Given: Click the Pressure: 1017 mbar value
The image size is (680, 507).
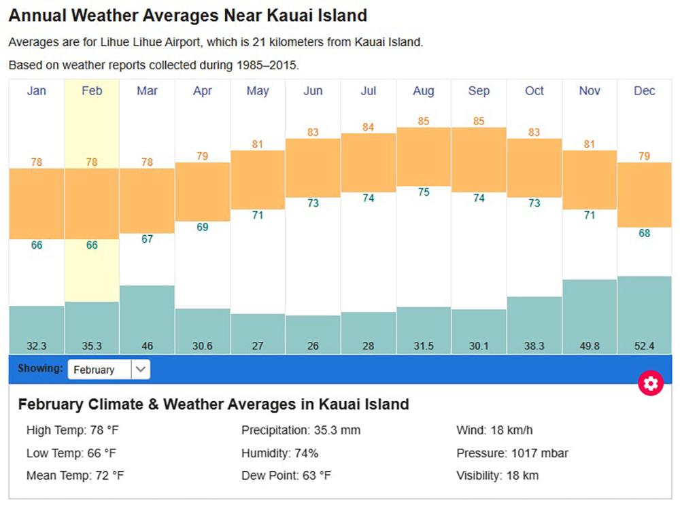Looking at the screenshot, I should coord(512,453).
